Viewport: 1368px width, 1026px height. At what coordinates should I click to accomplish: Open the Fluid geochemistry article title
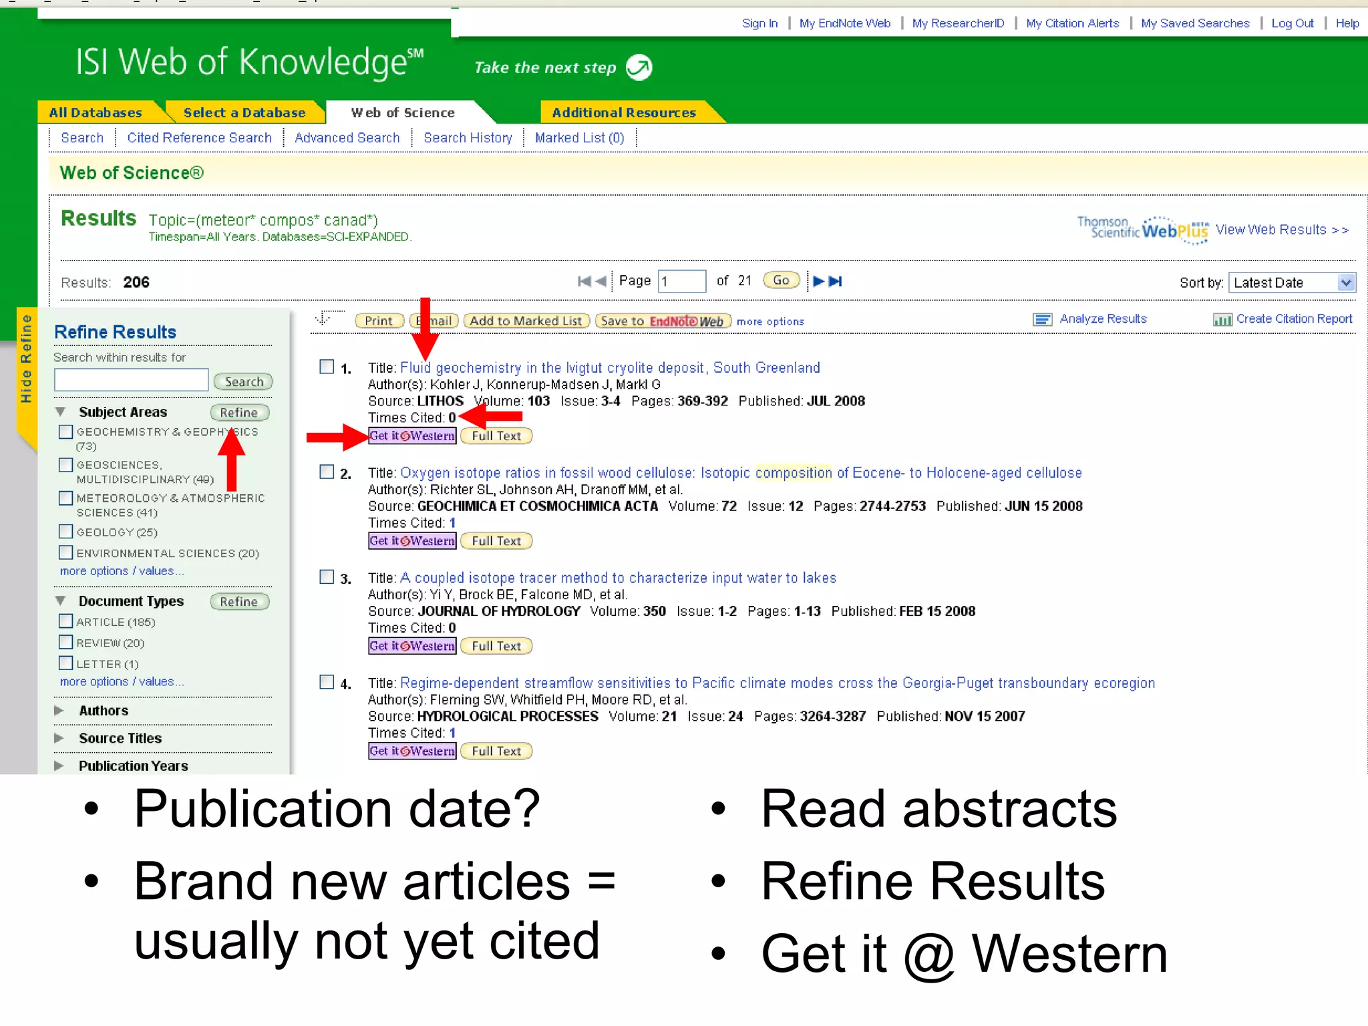point(610,367)
